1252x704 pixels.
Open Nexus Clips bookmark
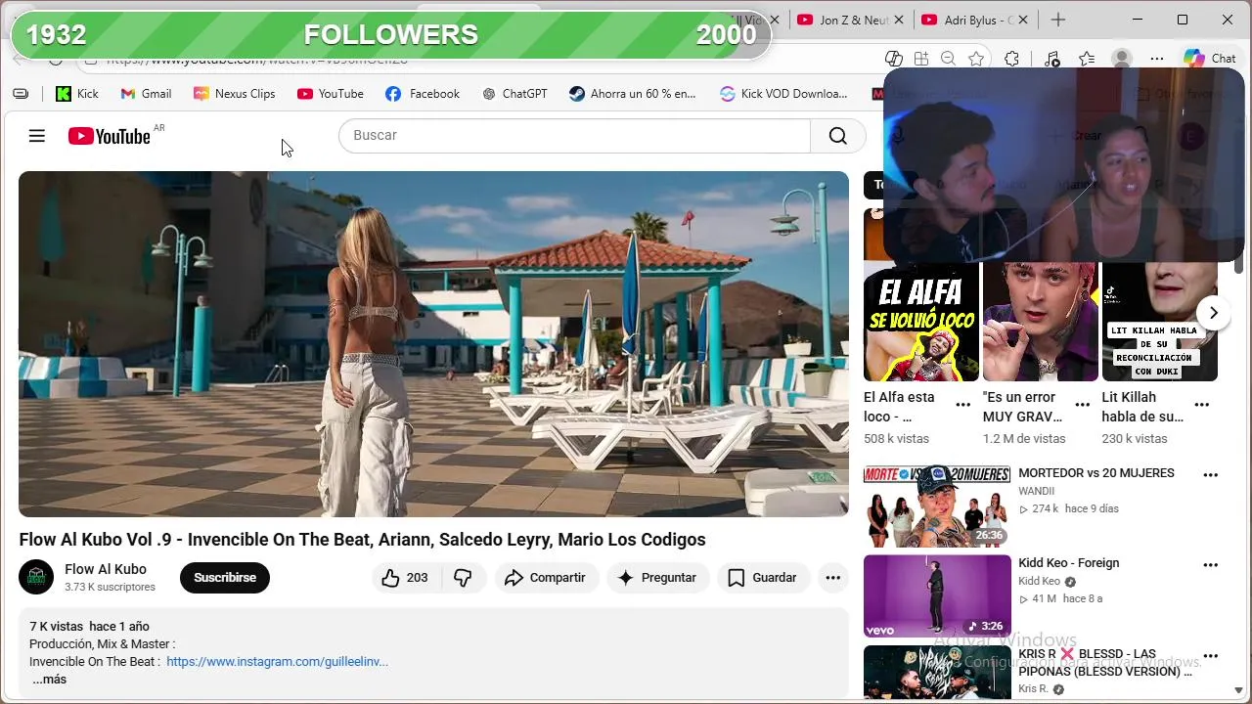click(x=234, y=94)
